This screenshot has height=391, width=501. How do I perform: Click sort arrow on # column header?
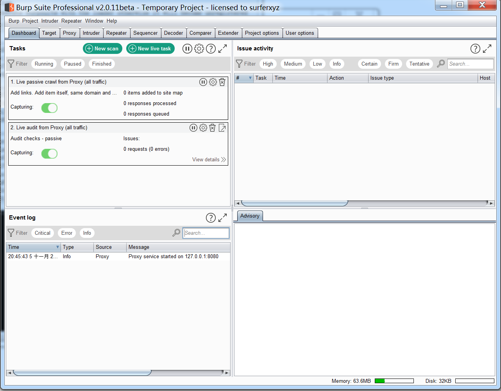coord(250,78)
